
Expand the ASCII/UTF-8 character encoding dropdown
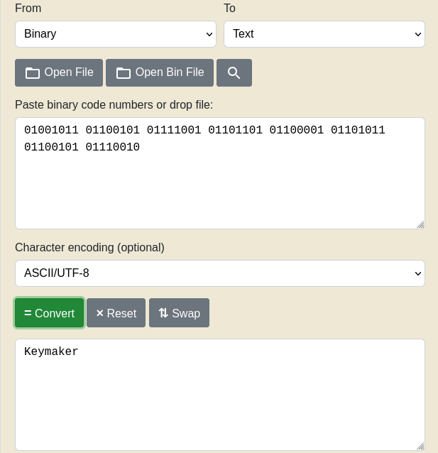tap(219, 273)
